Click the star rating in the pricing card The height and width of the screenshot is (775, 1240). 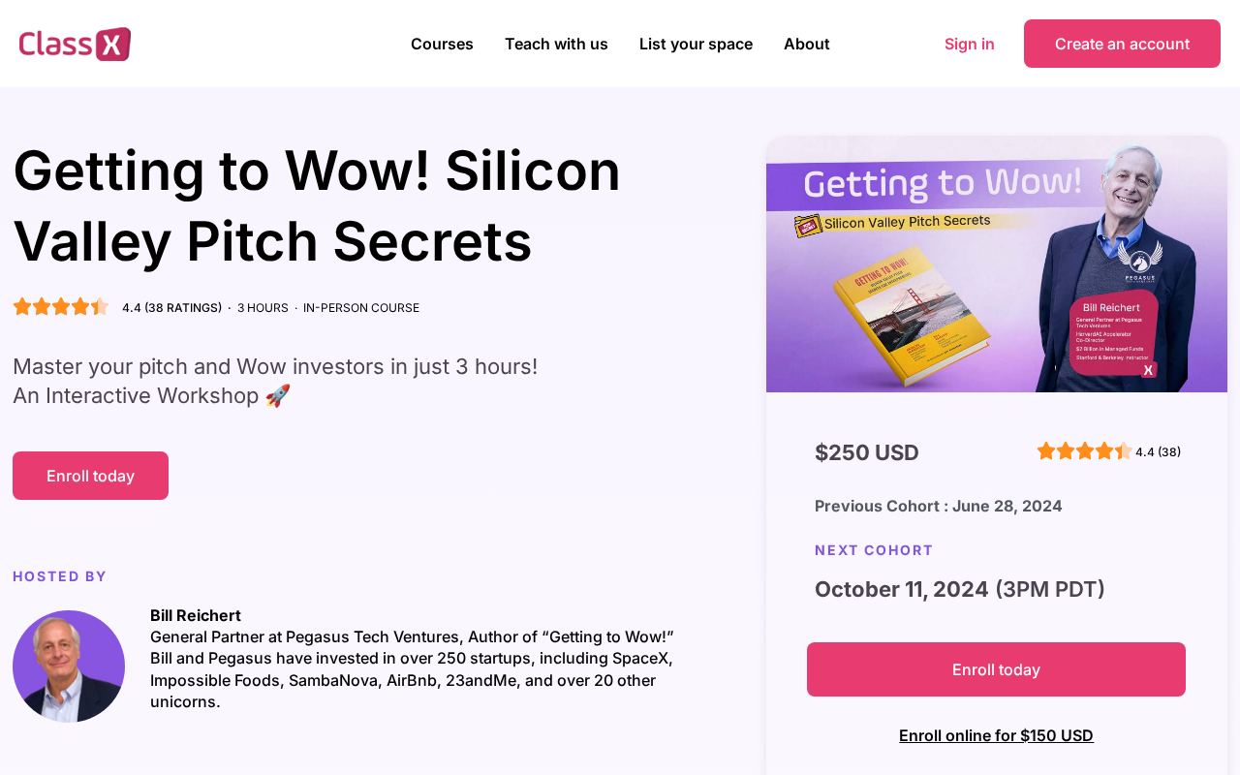pyautogui.click(x=1084, y=451)
